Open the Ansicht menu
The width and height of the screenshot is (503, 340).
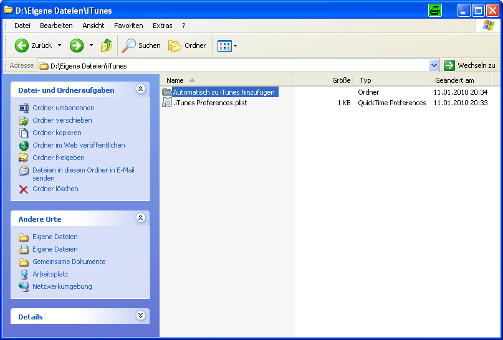click(x=93, y=26)
